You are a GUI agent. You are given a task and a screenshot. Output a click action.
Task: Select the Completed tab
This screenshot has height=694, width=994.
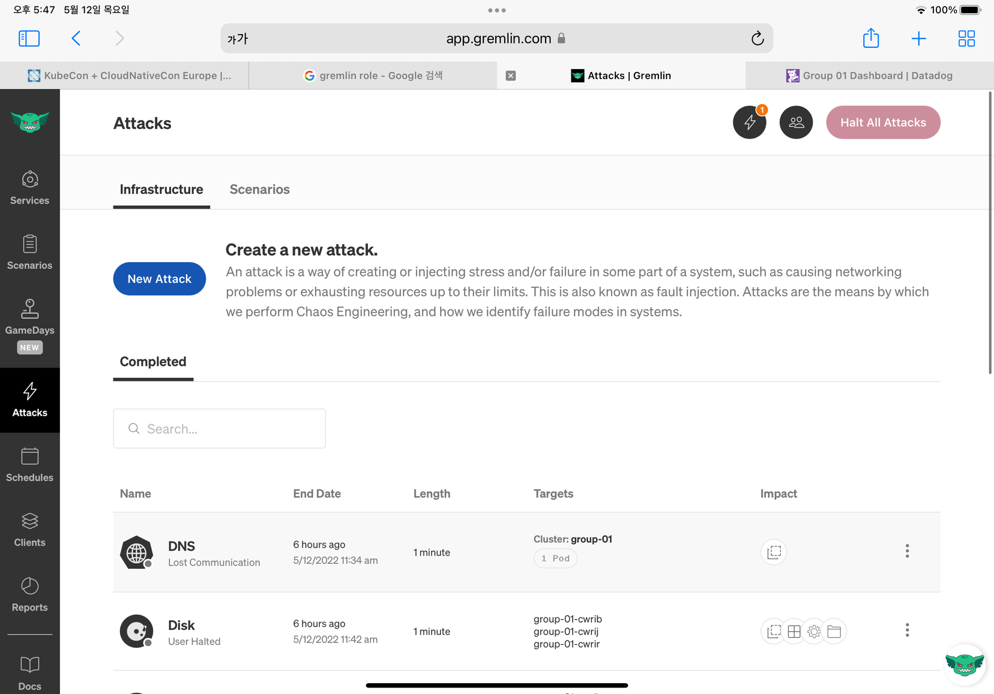click(153, 362)
